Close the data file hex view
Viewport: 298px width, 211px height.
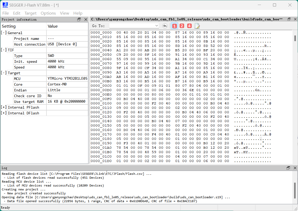[295, 19]
